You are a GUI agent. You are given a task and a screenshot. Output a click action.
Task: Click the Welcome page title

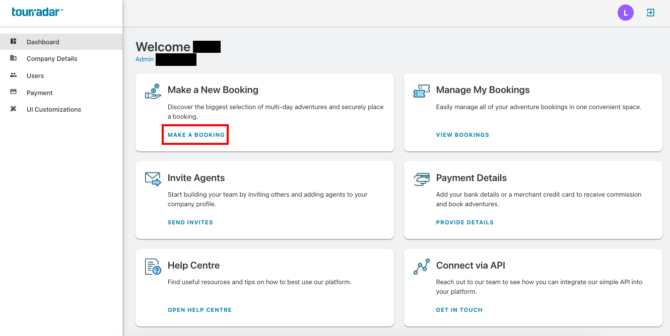(x=163, y=47)
